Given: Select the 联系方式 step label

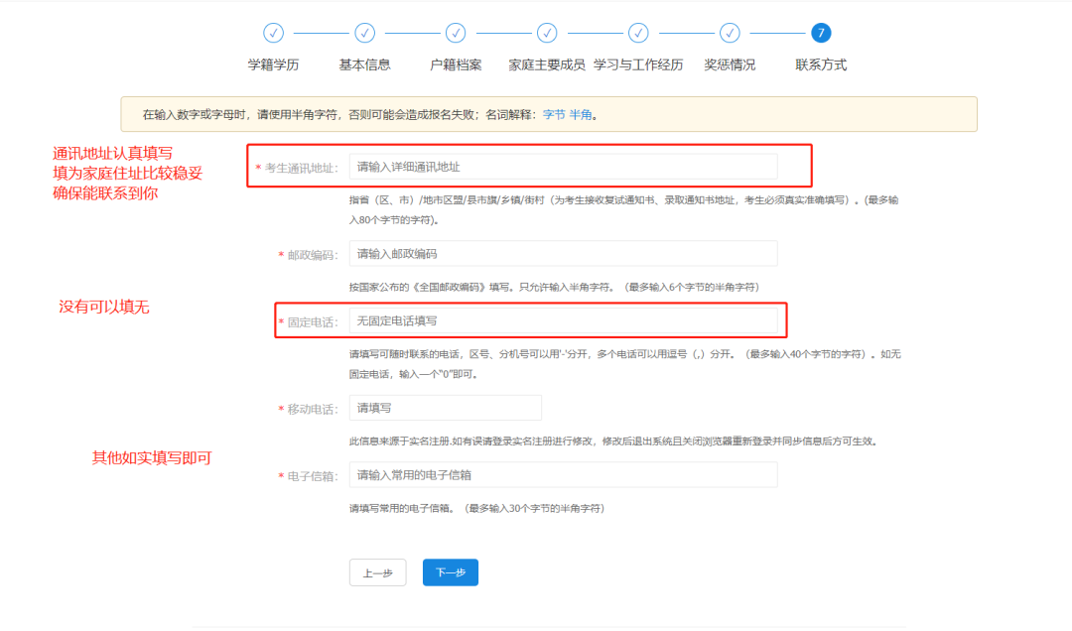Looking at the screenshot, I should coord(821,64).
